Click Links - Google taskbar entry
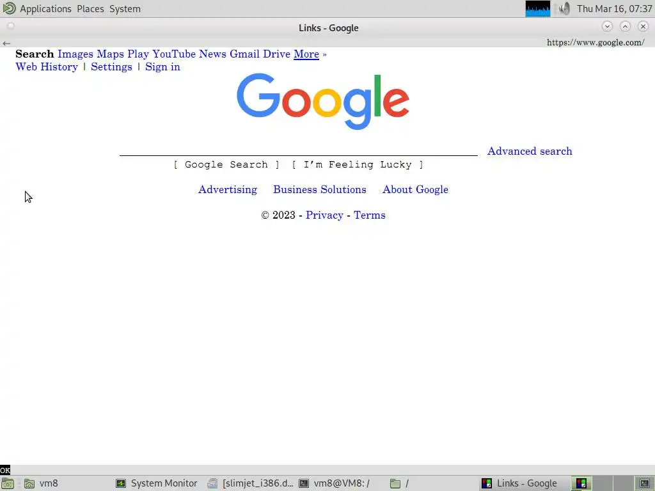655x491 pixels. [x=519, y=483]
